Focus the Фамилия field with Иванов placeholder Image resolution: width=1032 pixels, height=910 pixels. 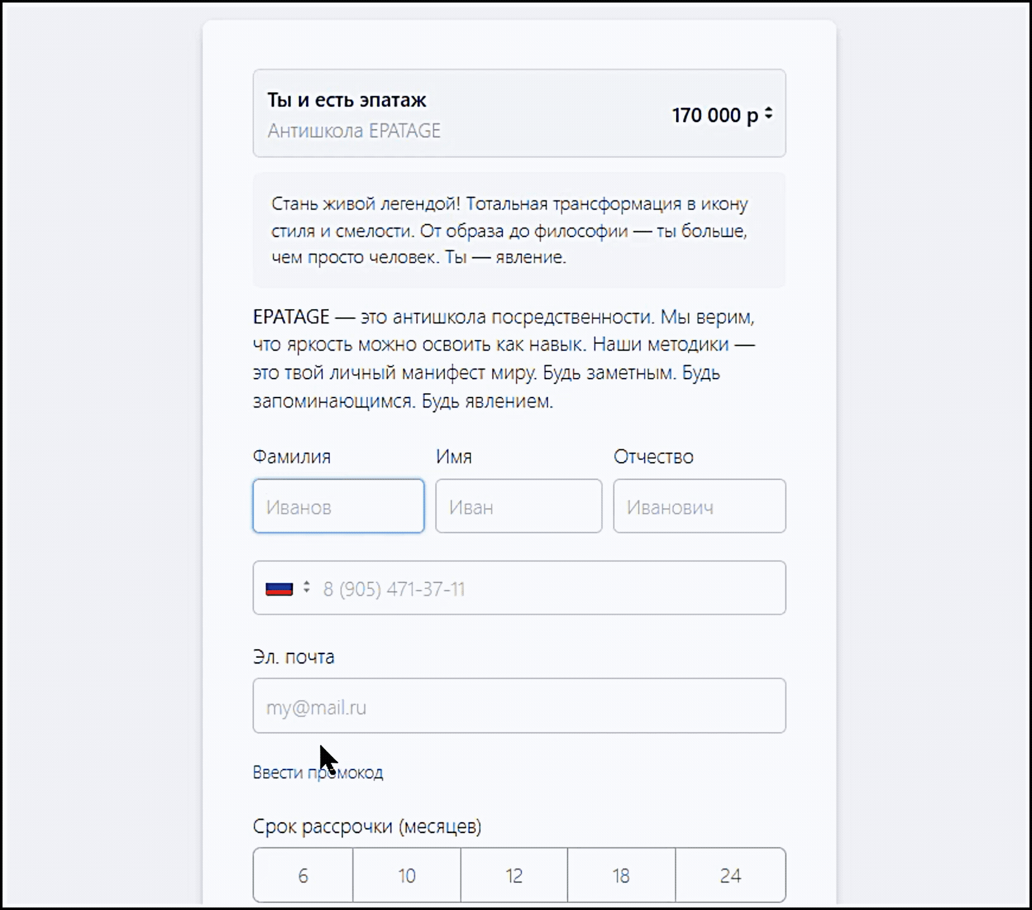pyautogui.click(x=338, y=506)
